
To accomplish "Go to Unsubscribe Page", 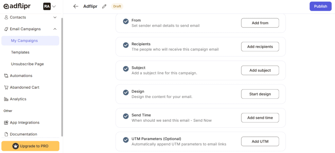I will [x=27, y=64].
